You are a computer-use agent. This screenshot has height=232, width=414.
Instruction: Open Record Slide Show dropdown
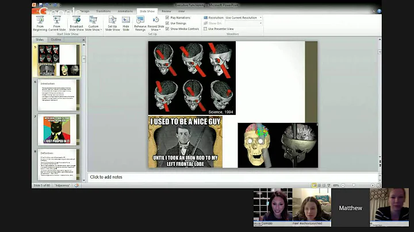[x=156, y=24]
